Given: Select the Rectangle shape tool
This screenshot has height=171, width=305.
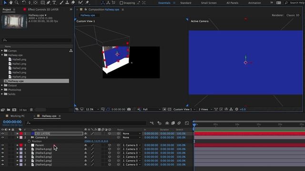Looking at the screenshot, I should (x=42, y=2).
